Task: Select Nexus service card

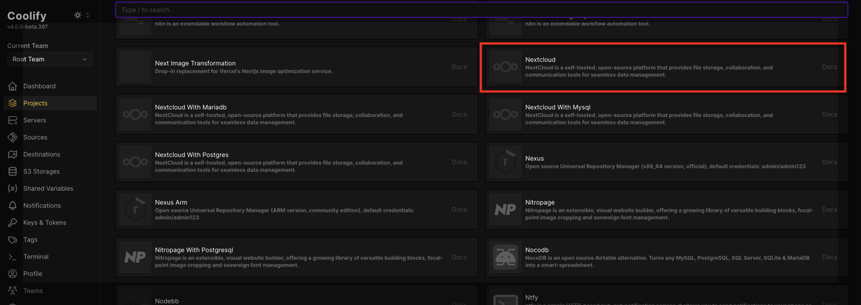Action: pos(665,162)
